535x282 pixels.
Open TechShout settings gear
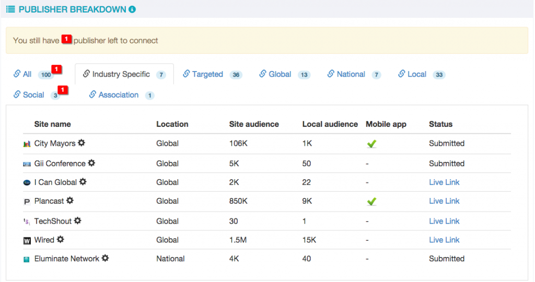coord(78,220)
